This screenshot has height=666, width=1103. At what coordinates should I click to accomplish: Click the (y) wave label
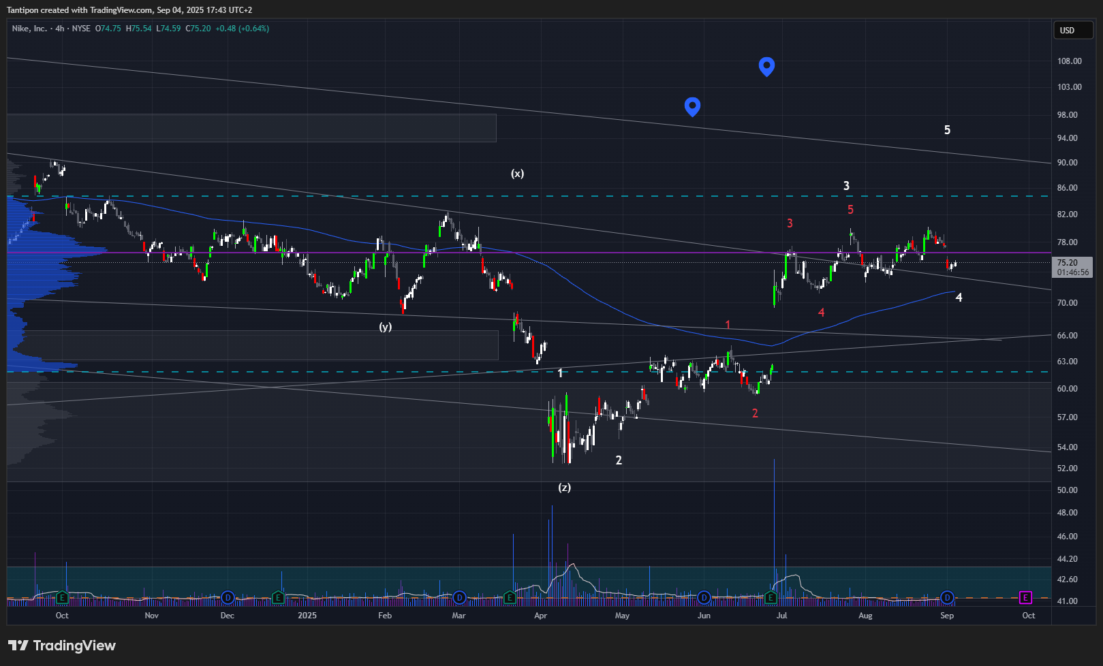click(386, 327)
